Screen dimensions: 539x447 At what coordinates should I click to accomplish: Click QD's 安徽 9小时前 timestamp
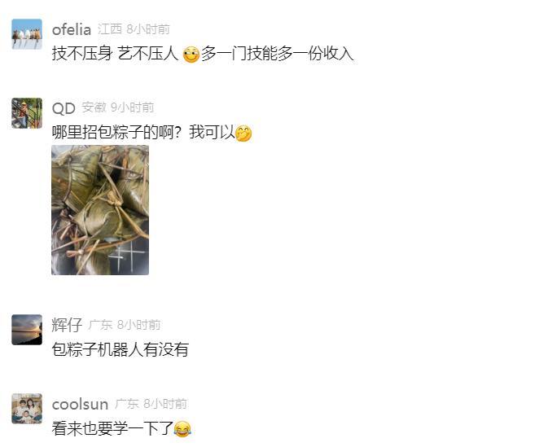click(118, 107)
